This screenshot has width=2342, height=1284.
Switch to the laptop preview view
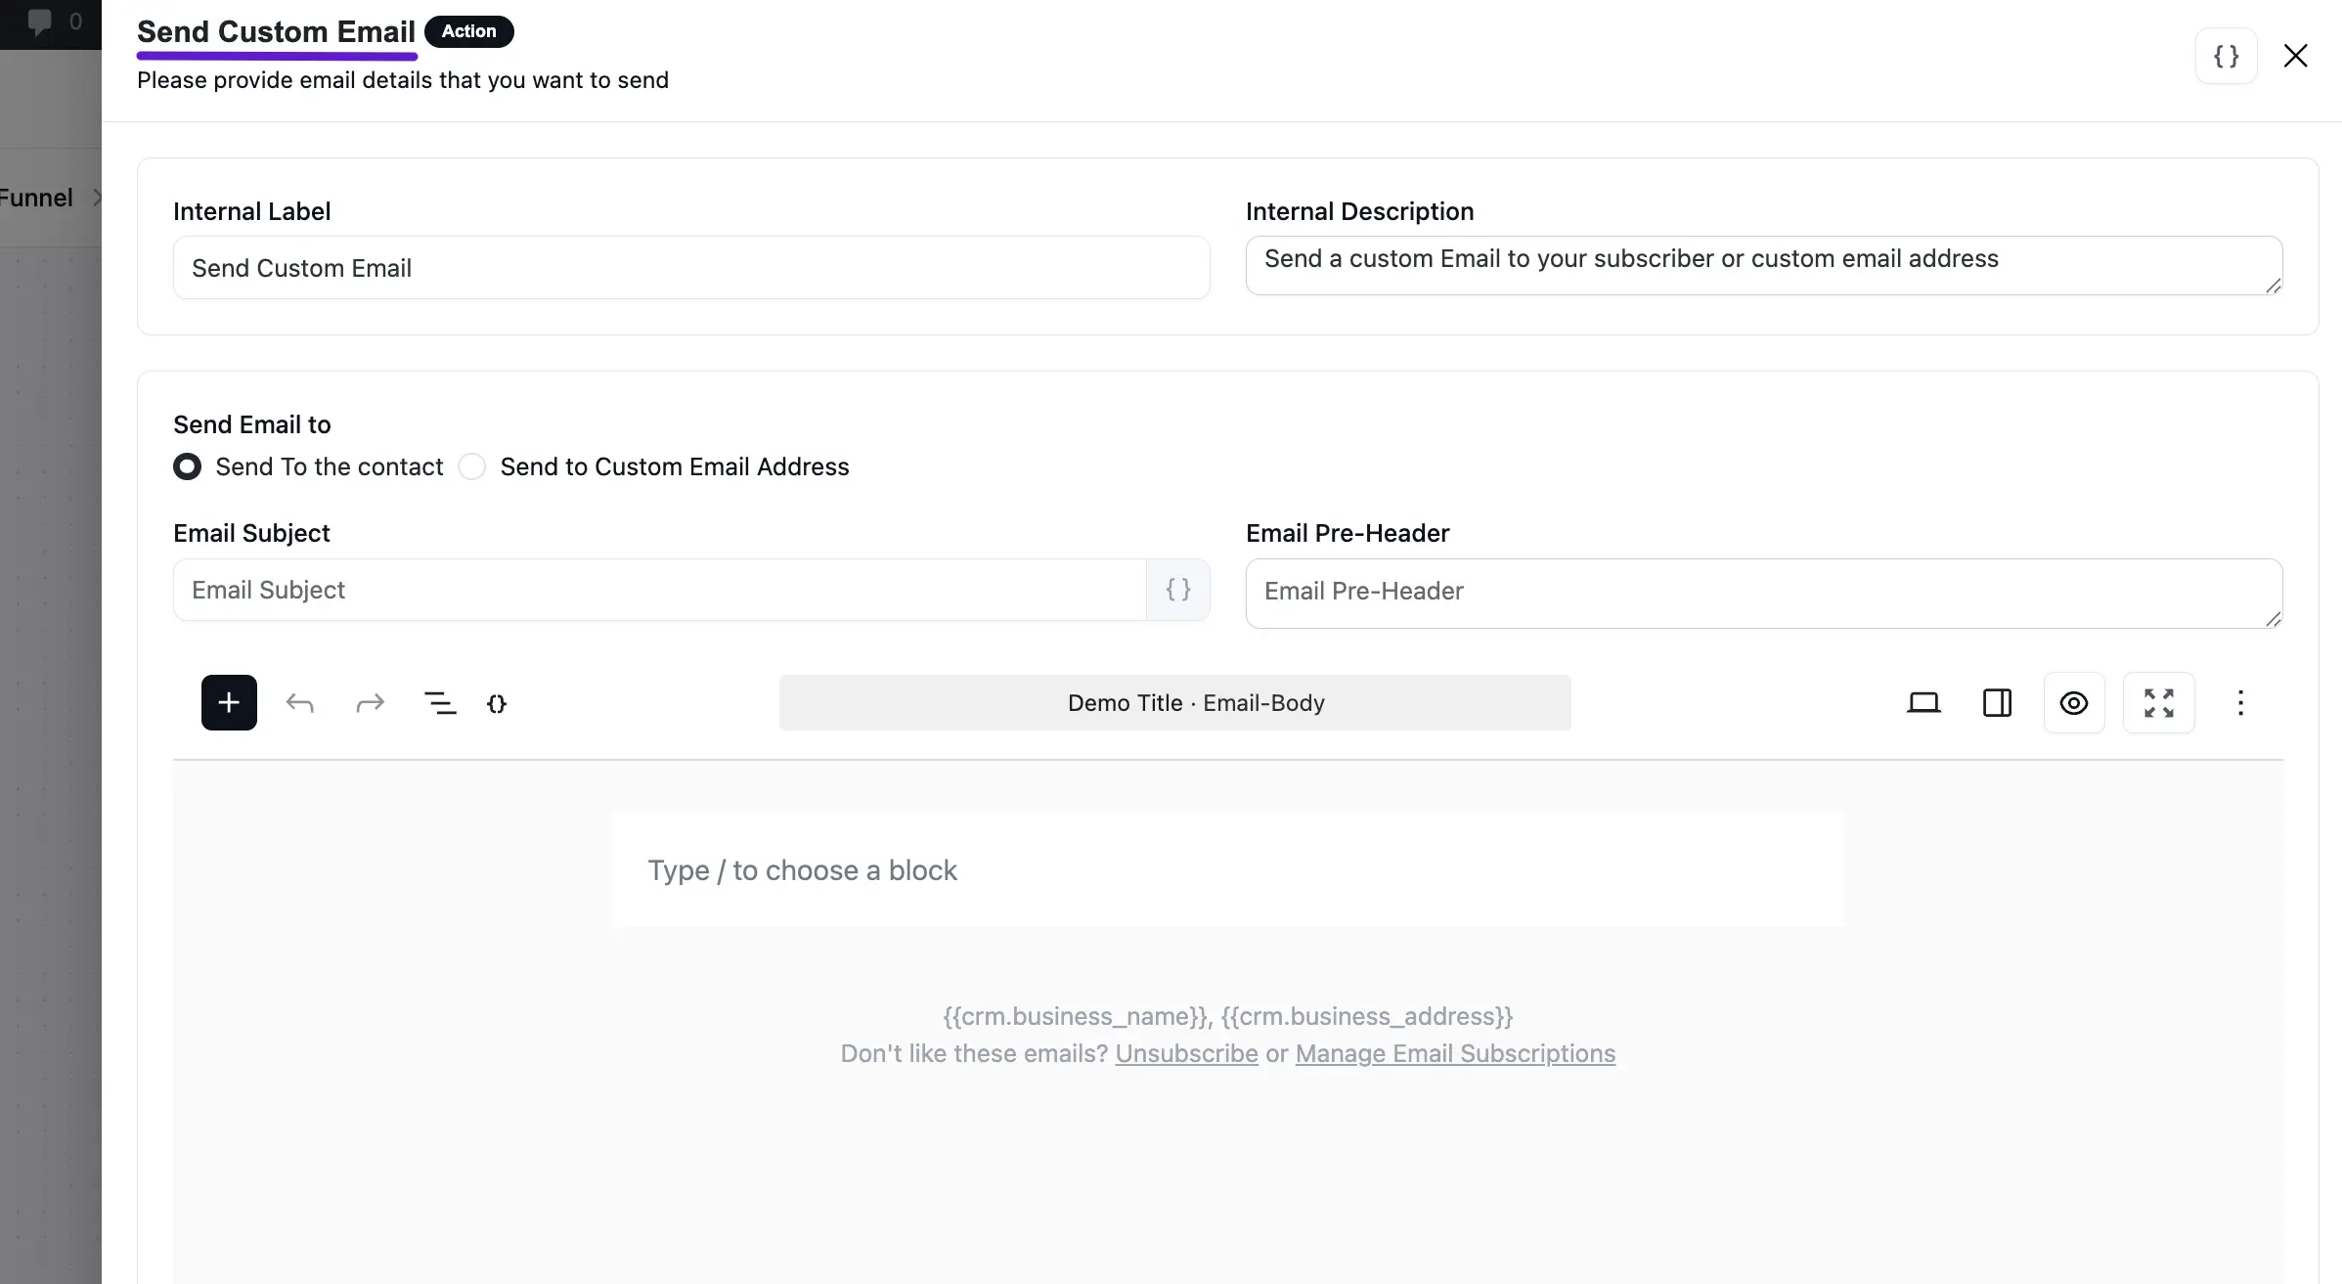pyautogui.click(x=1923, y=703)
